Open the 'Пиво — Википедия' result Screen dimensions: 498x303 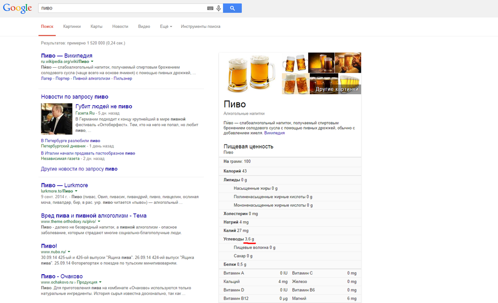(x=67, y=56)
